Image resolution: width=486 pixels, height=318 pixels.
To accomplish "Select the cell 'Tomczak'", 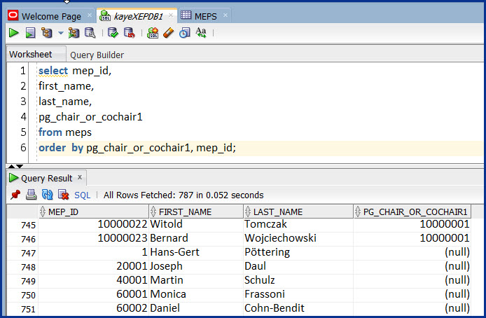I will (298, 224).
